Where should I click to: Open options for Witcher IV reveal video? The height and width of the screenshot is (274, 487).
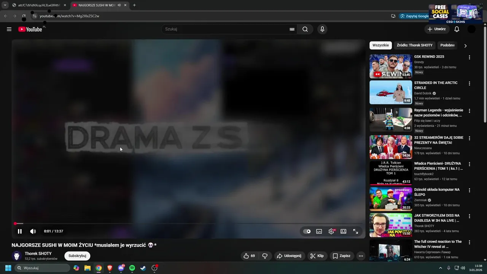click(x=469, y=242)
